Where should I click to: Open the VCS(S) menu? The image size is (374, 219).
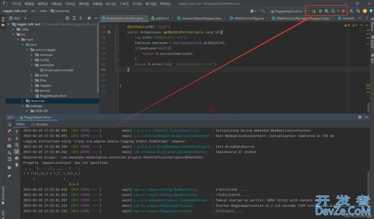137,4
